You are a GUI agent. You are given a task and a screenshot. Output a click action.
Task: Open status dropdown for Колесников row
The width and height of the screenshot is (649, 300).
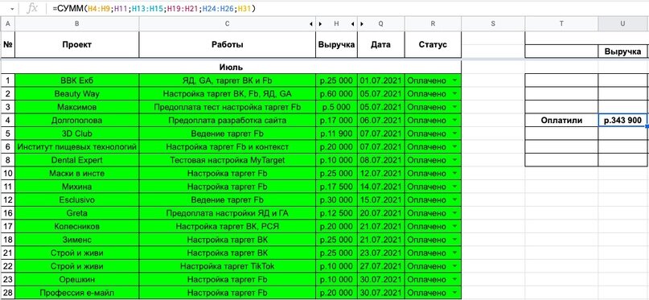point(455,226)
